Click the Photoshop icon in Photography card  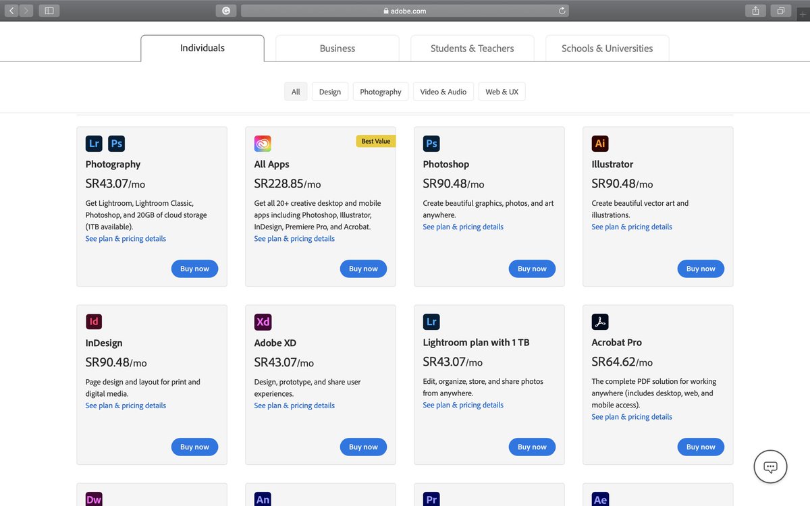(116, 143)
